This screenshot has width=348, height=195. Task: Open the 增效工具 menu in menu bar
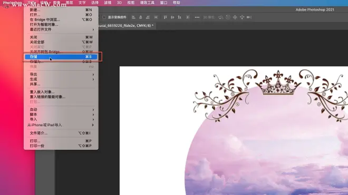click(147, 3)
